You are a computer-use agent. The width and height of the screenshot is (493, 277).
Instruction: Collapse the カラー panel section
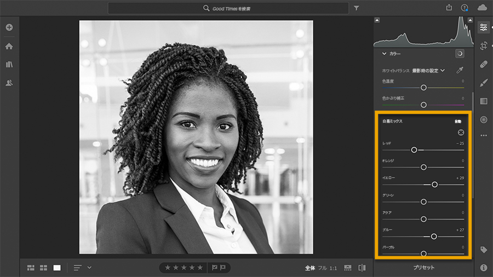tap(384, 54)
